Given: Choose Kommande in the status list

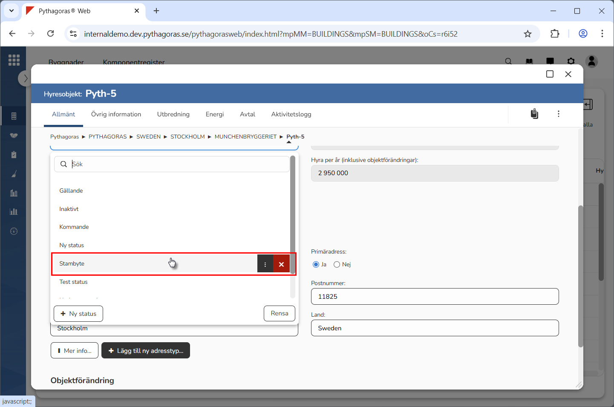Looking at the screenshot, I should tap(74, 227).
